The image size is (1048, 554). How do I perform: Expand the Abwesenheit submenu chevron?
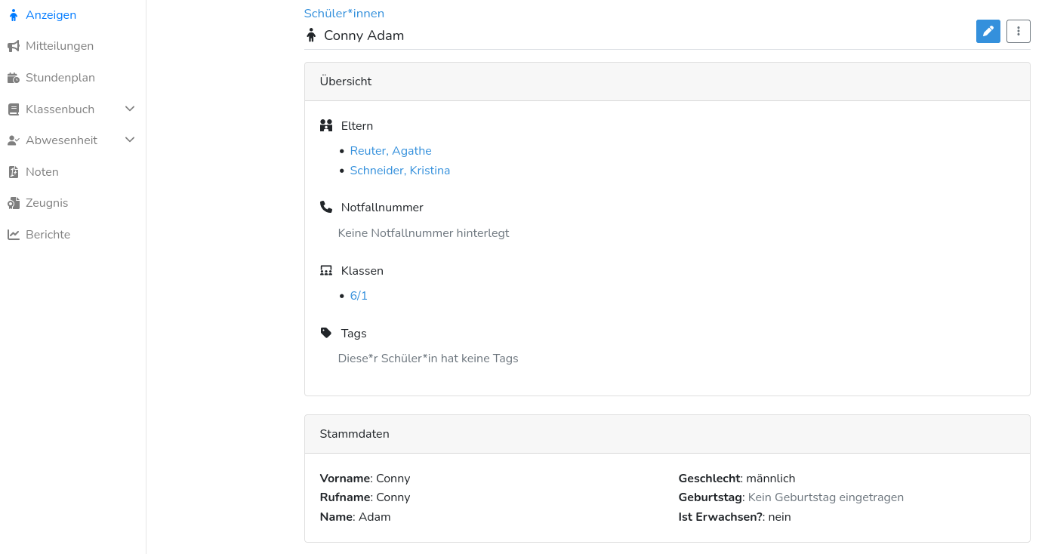130,140
